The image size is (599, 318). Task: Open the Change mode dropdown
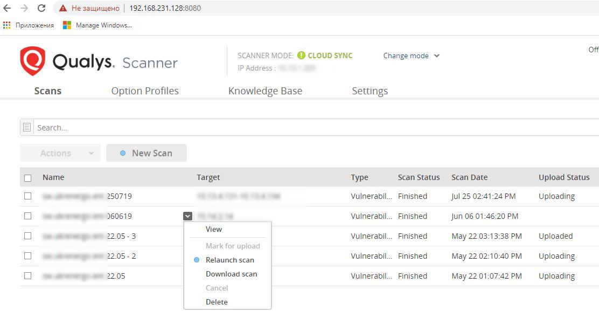click(411, 56)
